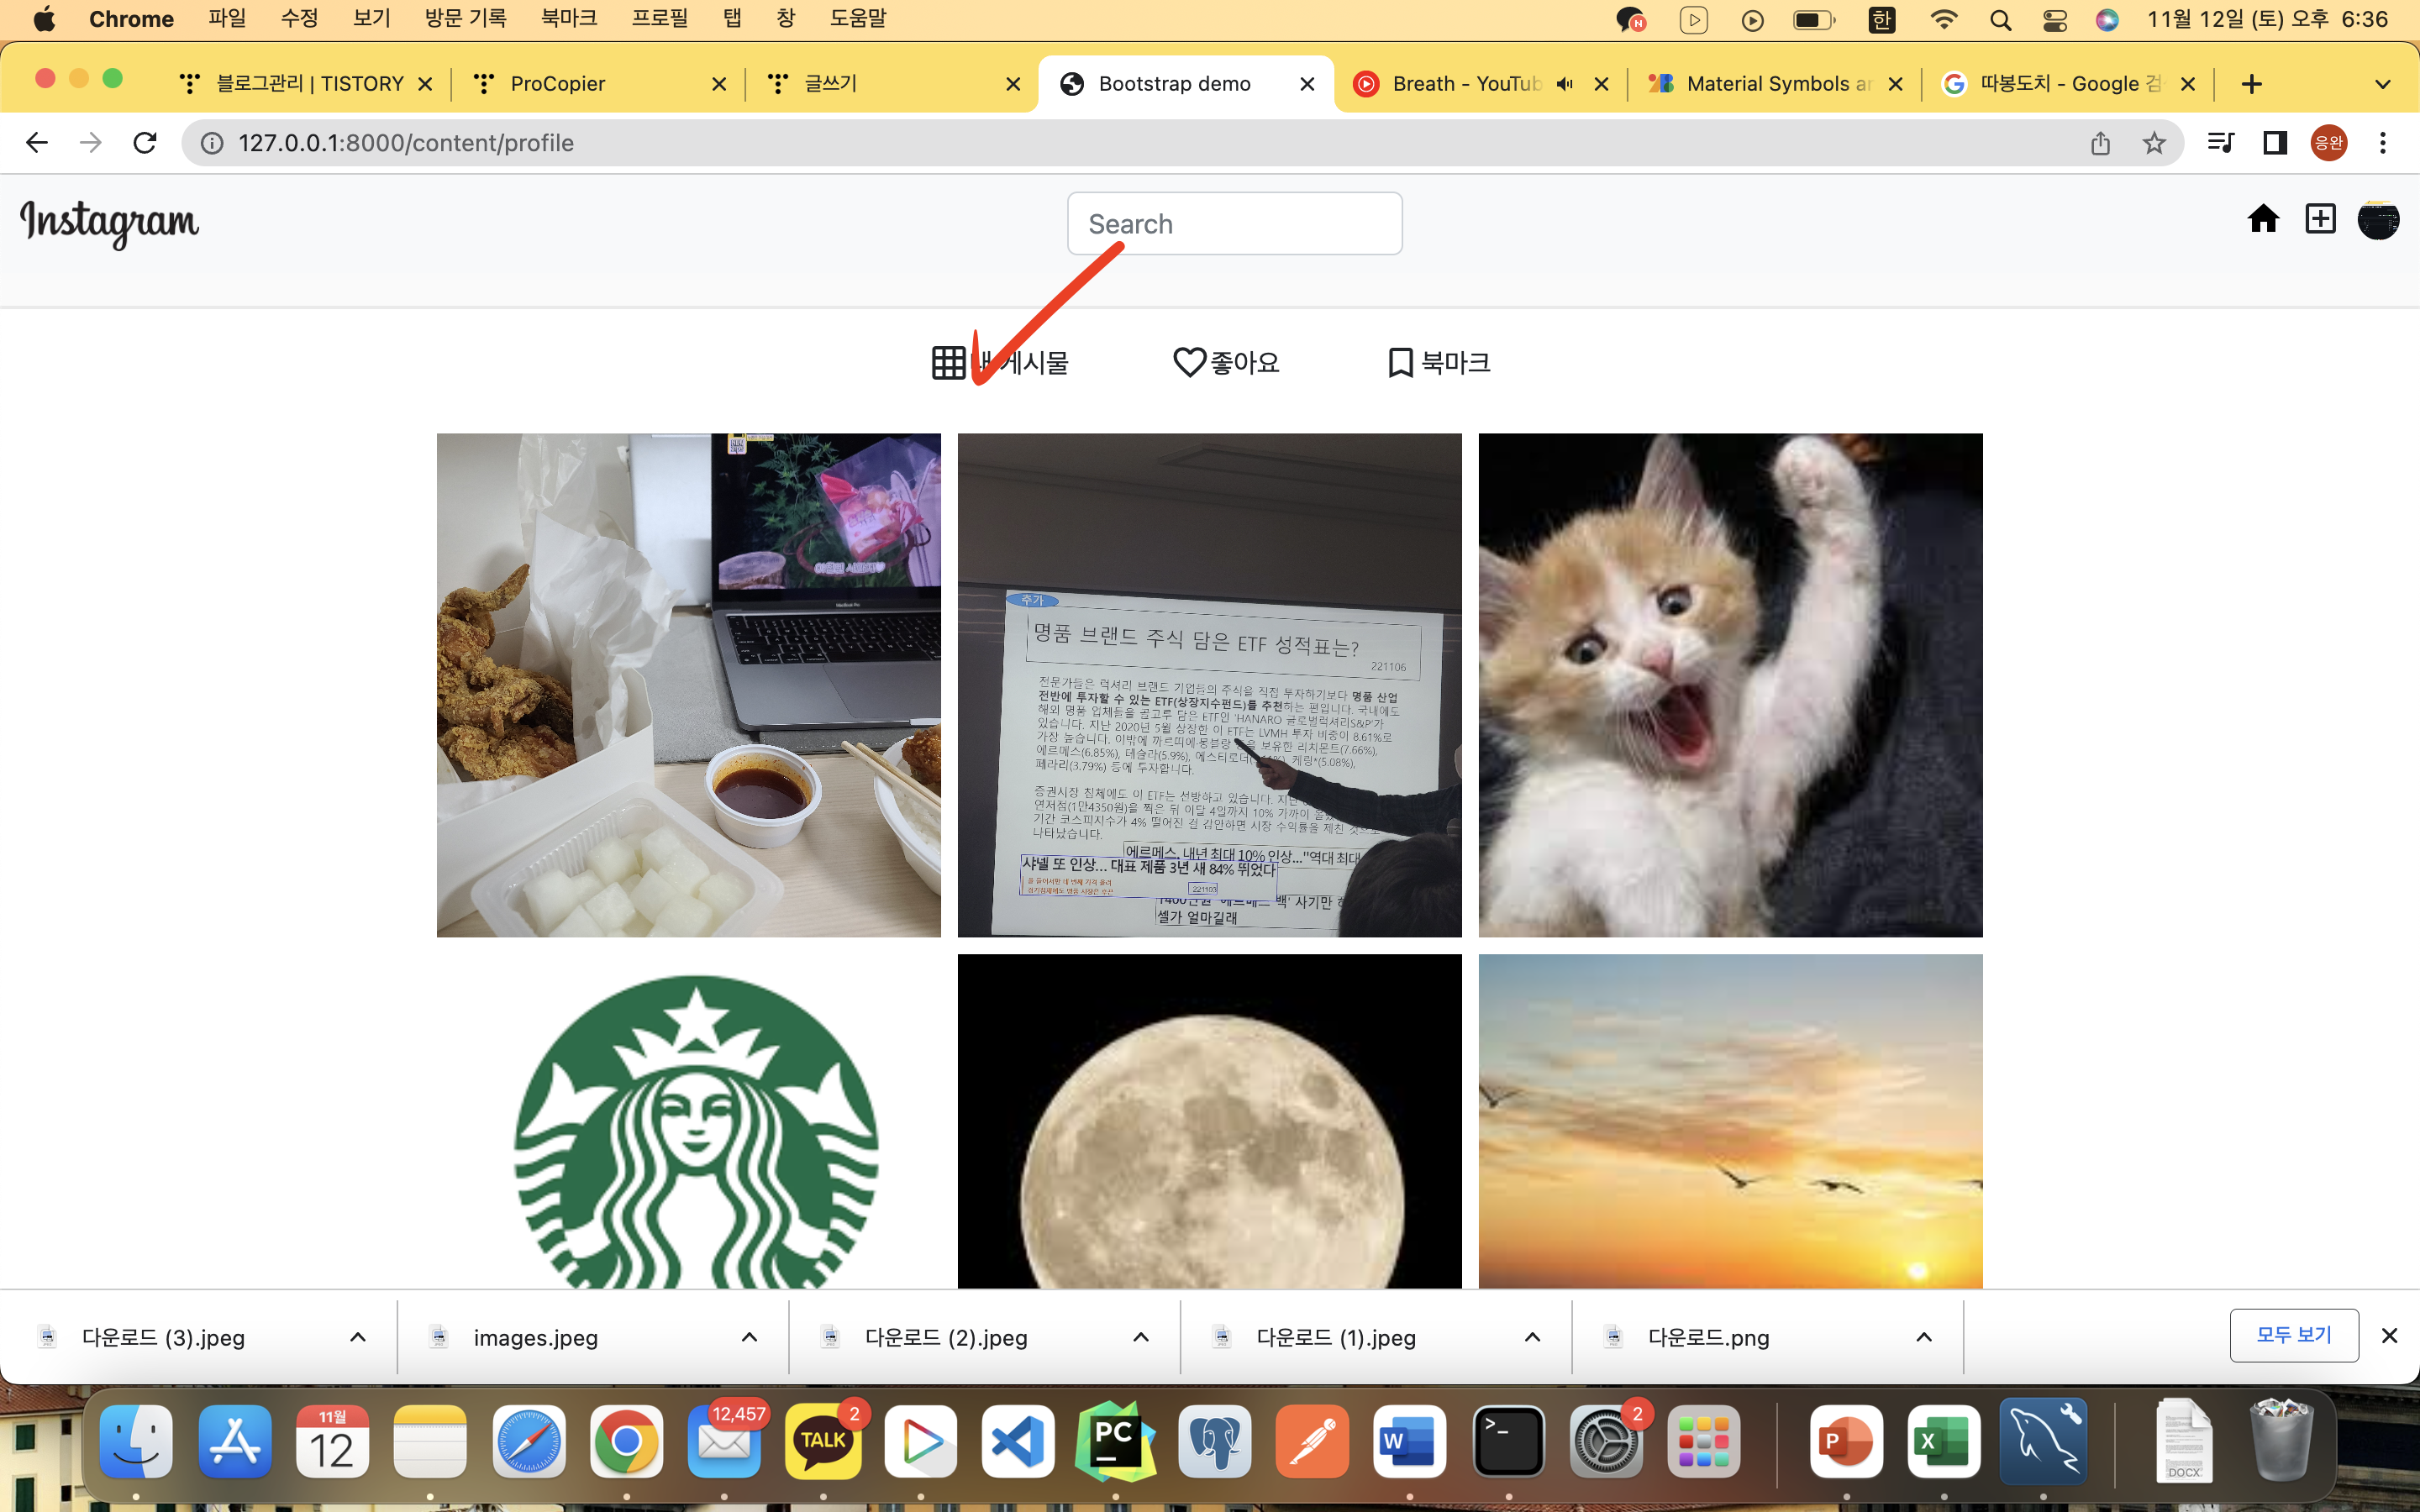Viewport: 2420px width, 1512px height.
Task: Open the 좋아요 heart tab
Action: [1226, 362]
